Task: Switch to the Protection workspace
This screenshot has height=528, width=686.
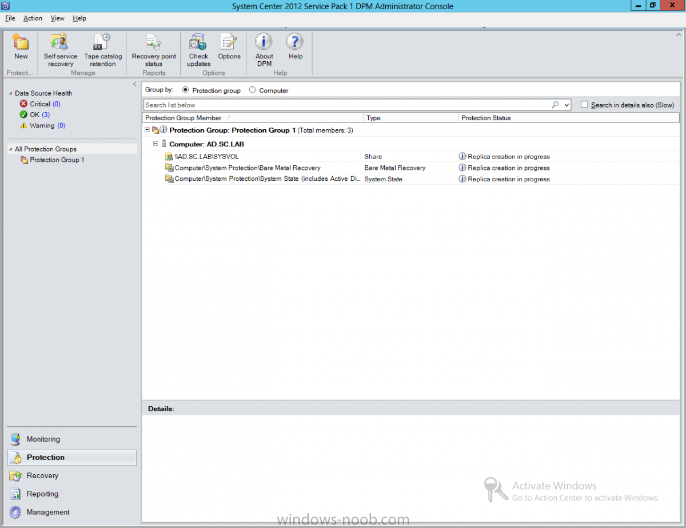Action: (72, 458)
